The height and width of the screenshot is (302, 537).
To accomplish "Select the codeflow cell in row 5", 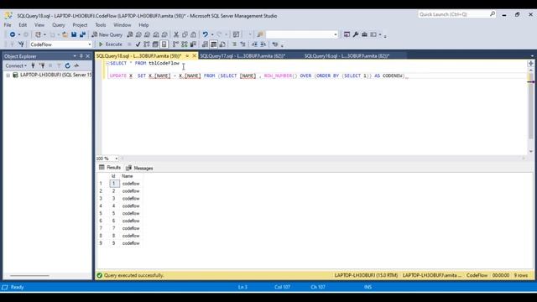I will click(x=131, y=213).
